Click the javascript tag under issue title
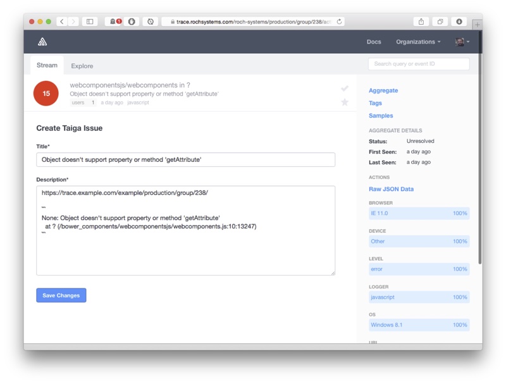 [138, 102]
